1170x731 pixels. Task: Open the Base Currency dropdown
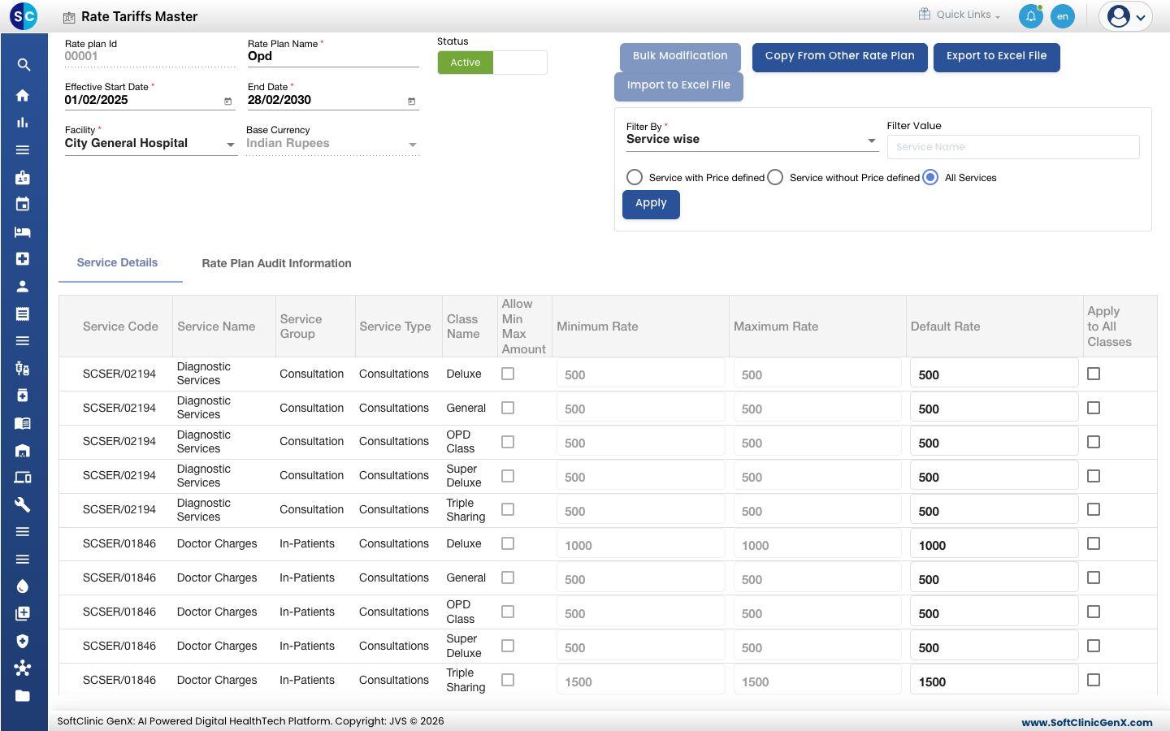click(332, 144)
